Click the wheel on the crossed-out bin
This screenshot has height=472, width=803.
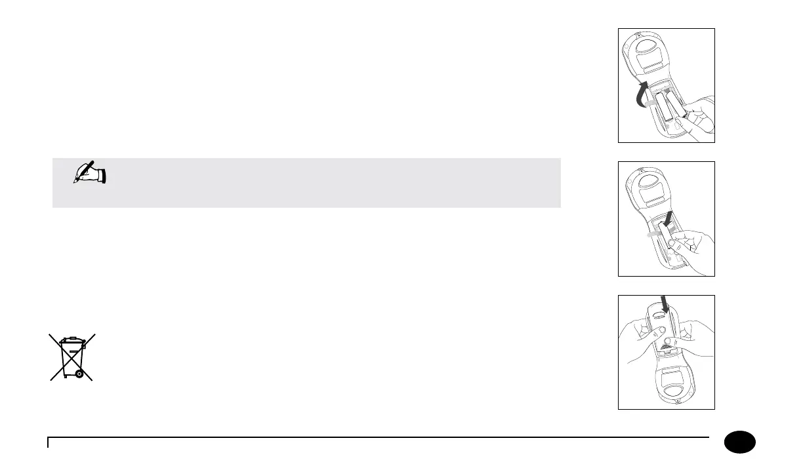[x=79, y=374]
